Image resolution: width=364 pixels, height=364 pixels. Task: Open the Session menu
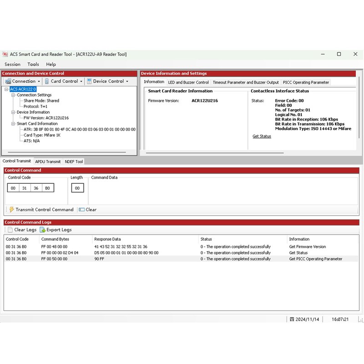pos(12,65)
